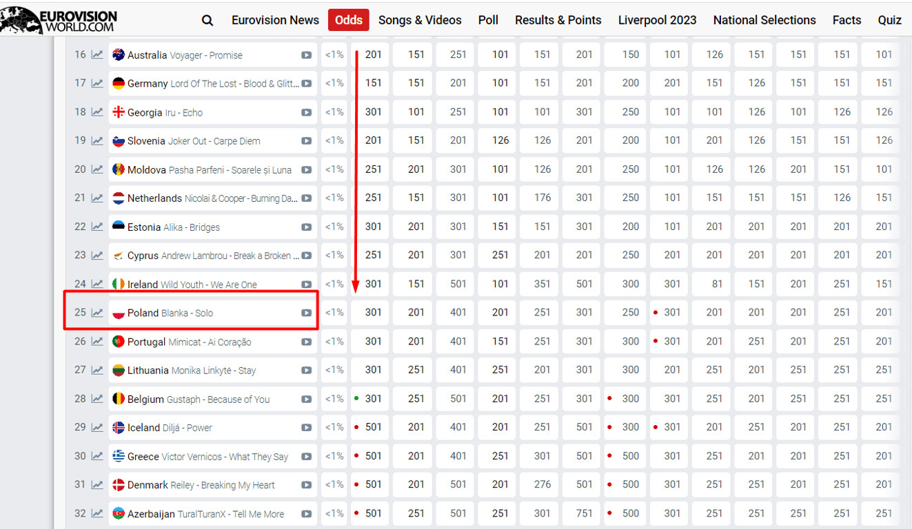Screen dimensions: 912x529
Task: Play Belgium's Because of You video icon
Action: coord(306,399)
